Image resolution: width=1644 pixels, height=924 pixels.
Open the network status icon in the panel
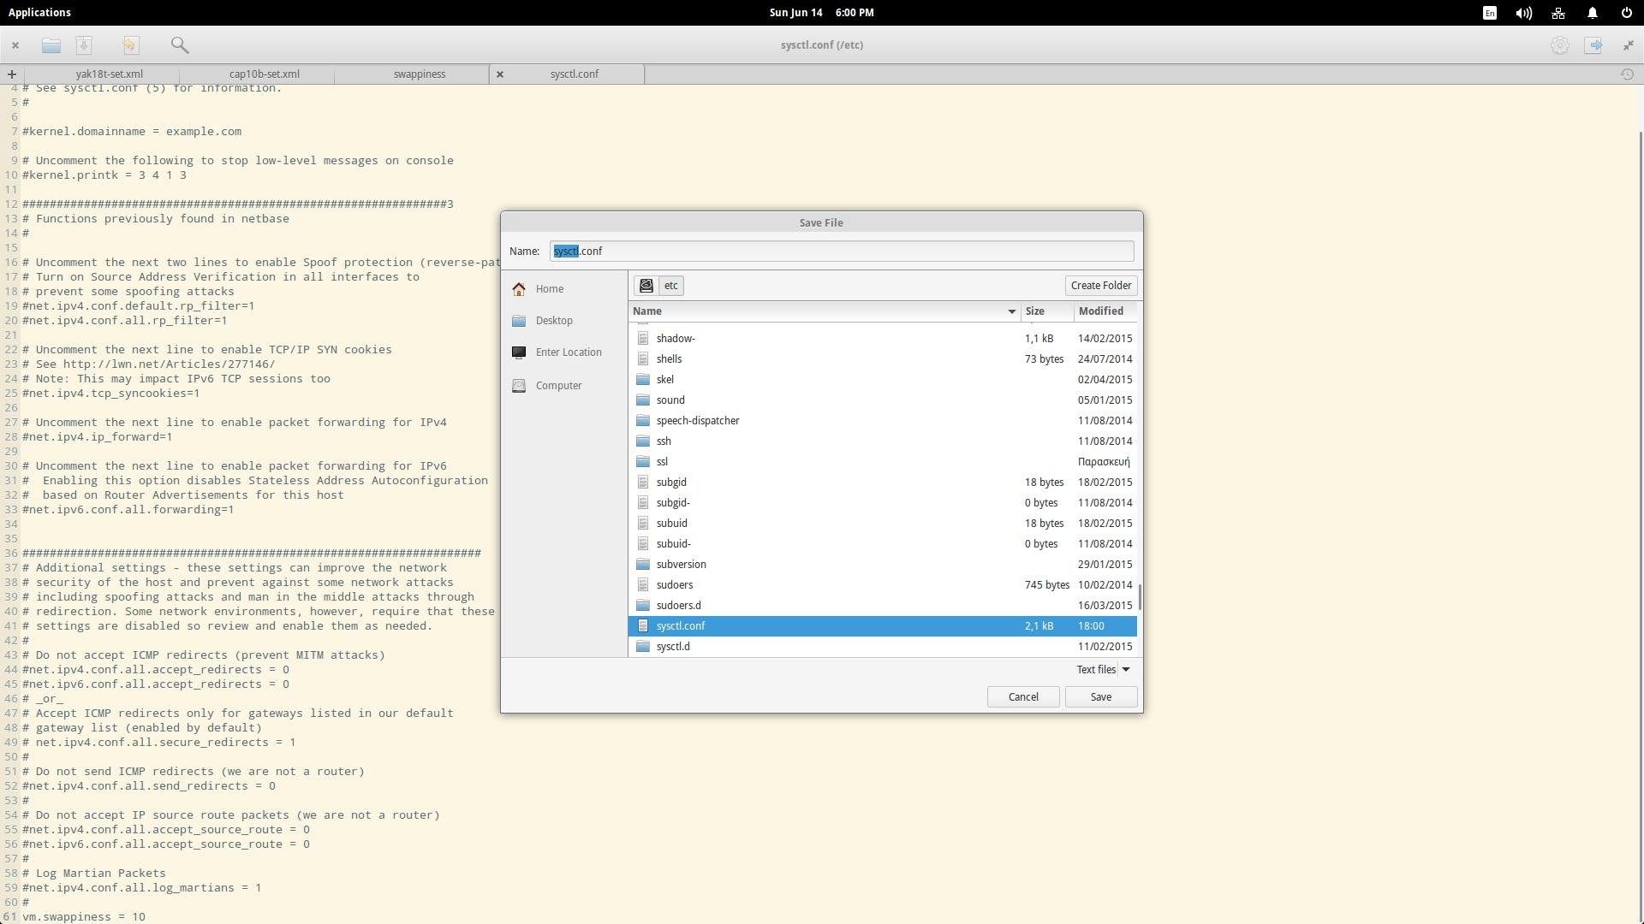[1558, 12]
